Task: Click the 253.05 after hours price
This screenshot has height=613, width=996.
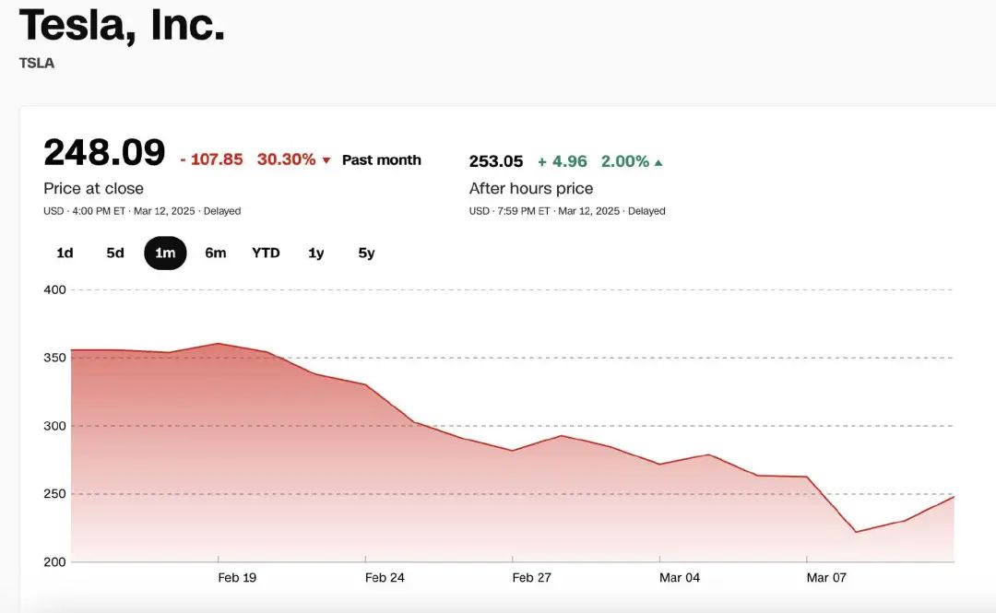Action: coord(496,161)
